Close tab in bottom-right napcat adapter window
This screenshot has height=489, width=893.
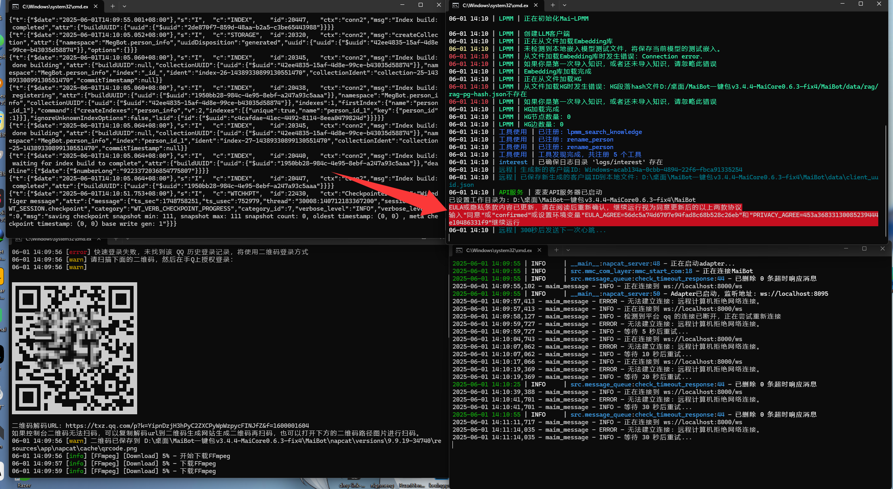[x=540, y=250]
